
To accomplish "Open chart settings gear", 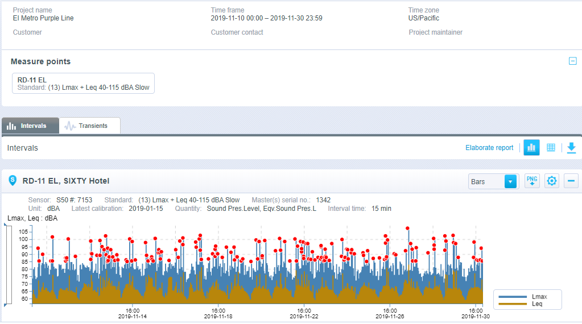I will click(551, 181).
